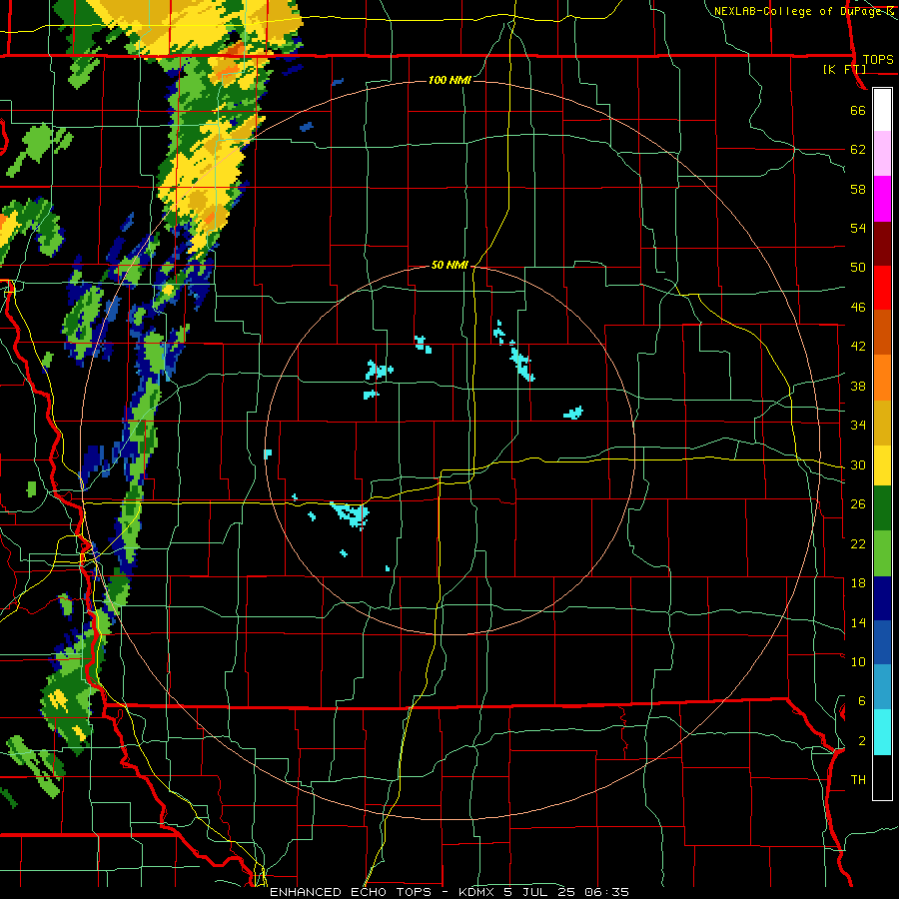
Task: Select the 34 legend scale label
Action: click(x=858, y=426)
